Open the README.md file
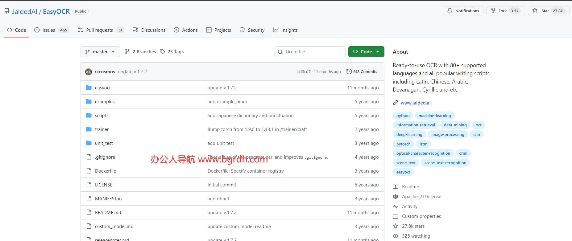The image size is (572, 241). (108, 213)
